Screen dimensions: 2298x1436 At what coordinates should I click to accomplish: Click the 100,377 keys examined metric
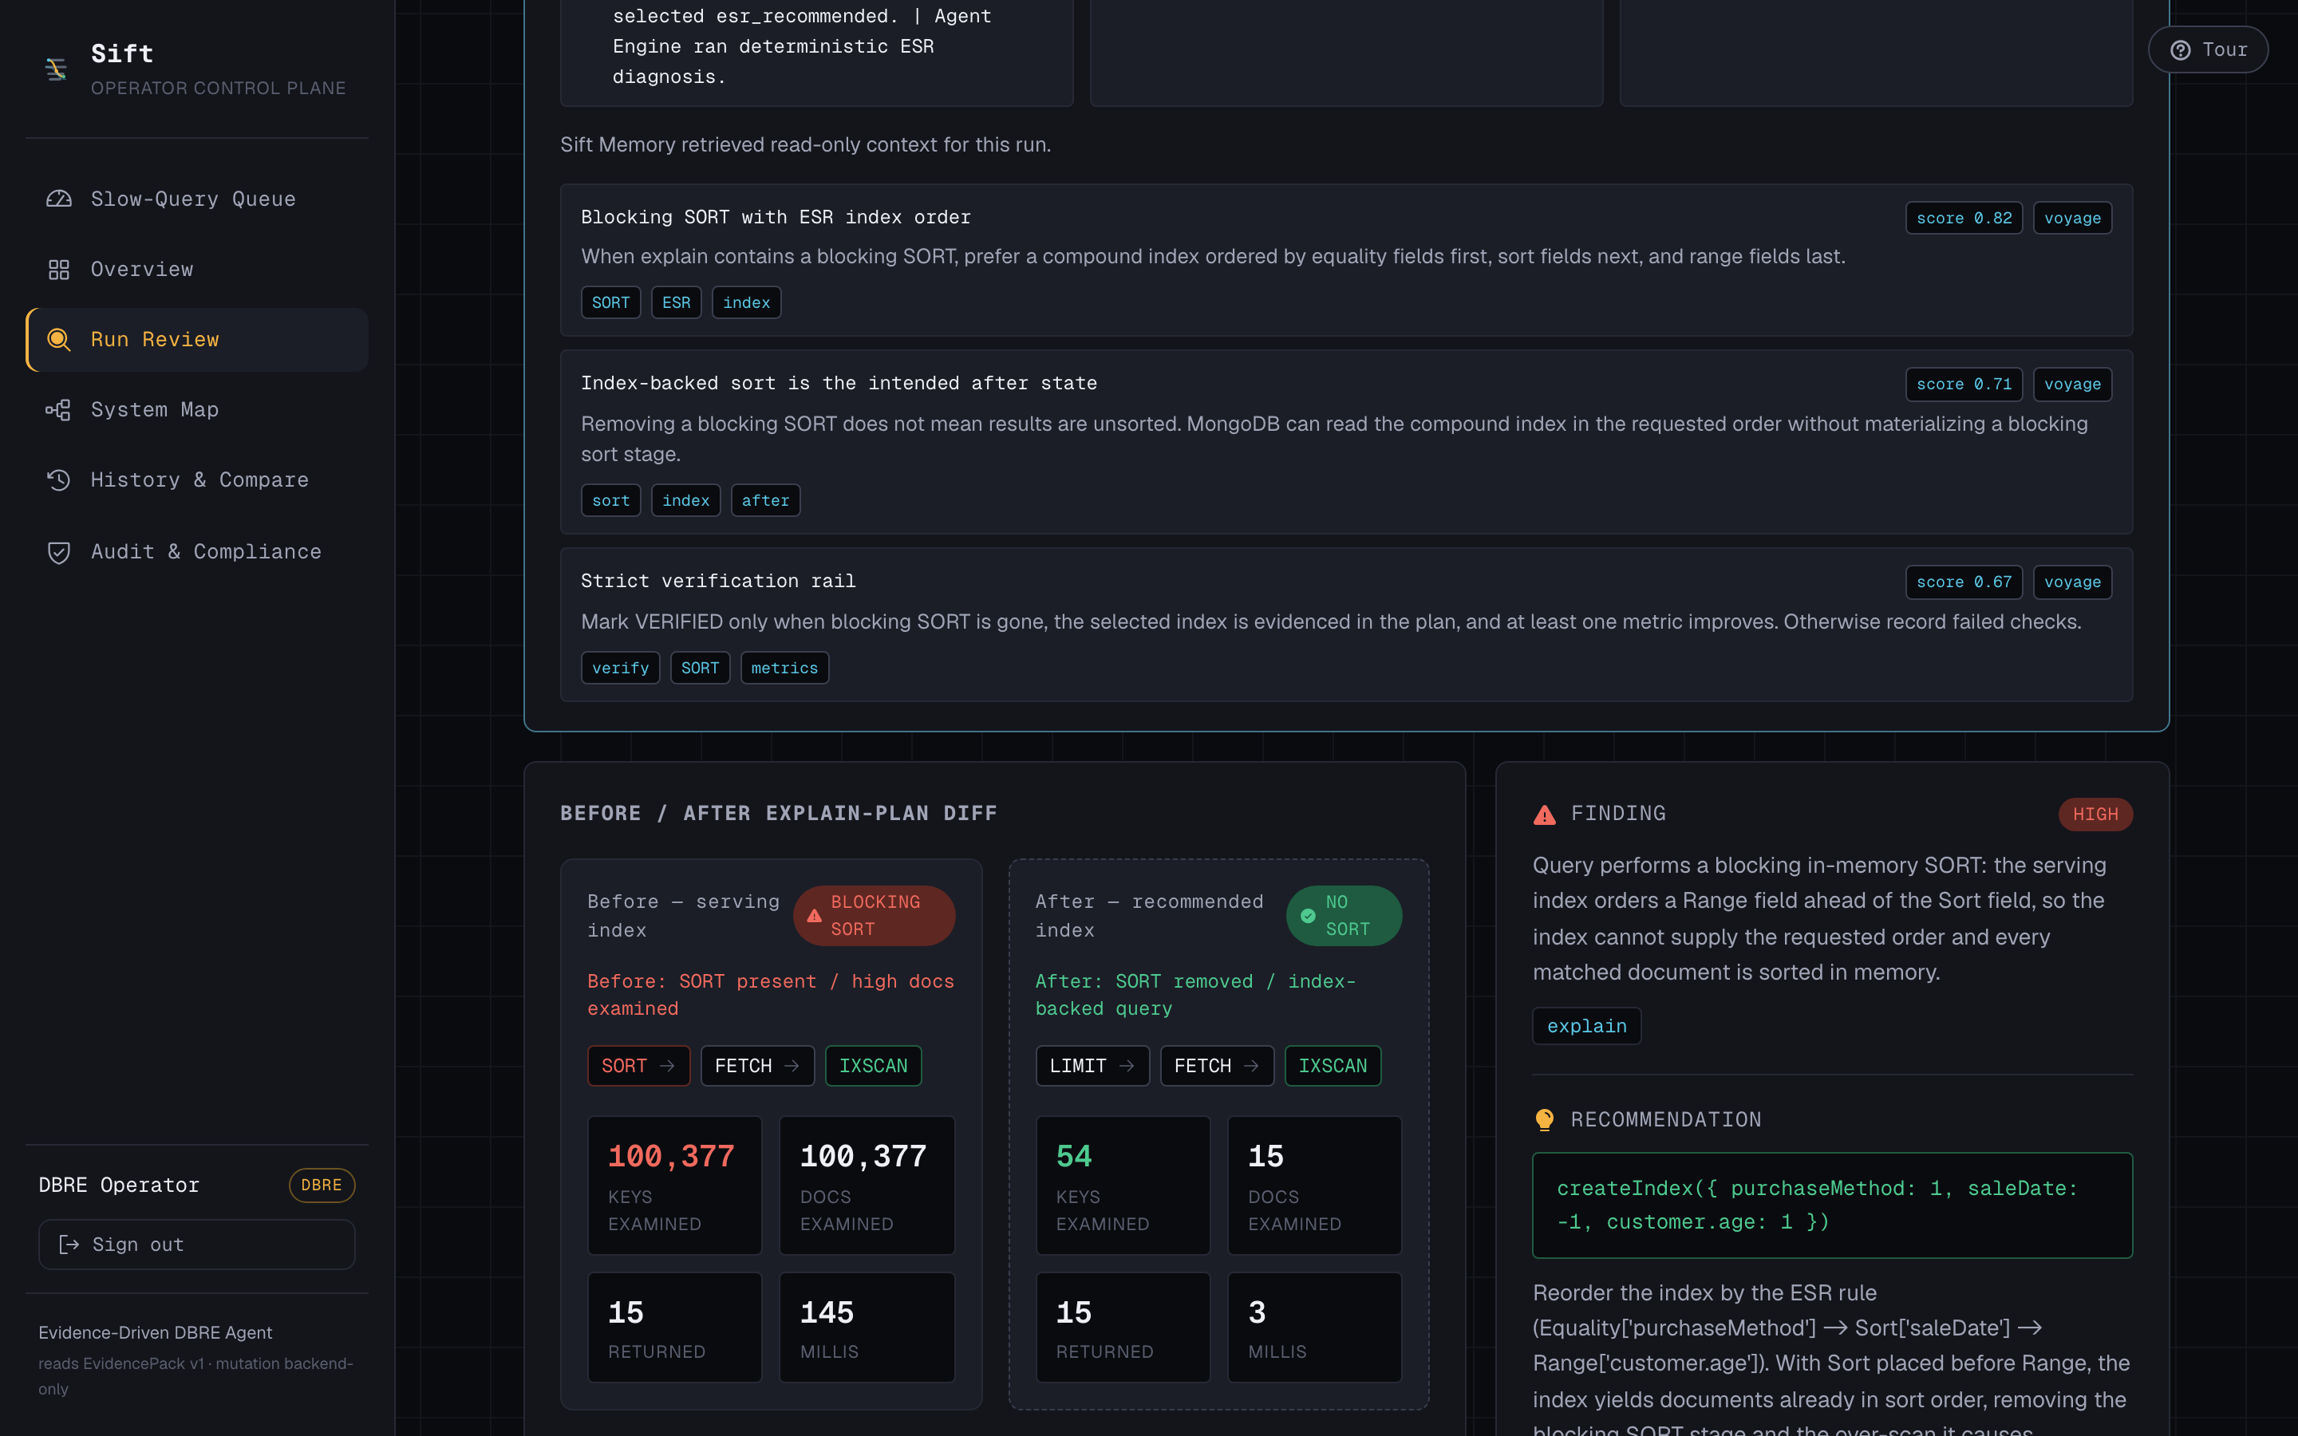pyautogui.click(x=674, y=1185)
